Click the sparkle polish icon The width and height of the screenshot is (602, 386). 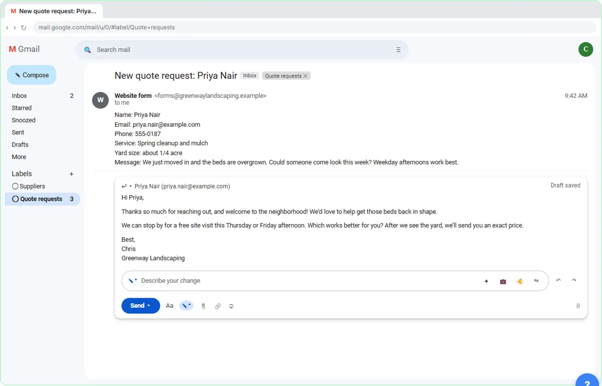tap(486, 281)
